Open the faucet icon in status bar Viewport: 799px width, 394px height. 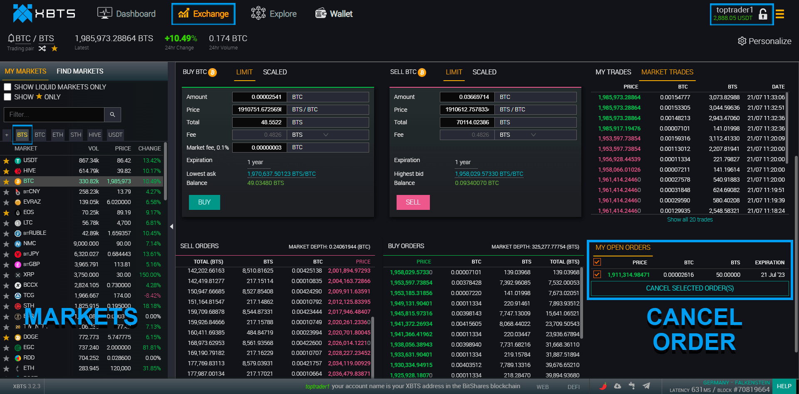632,386
